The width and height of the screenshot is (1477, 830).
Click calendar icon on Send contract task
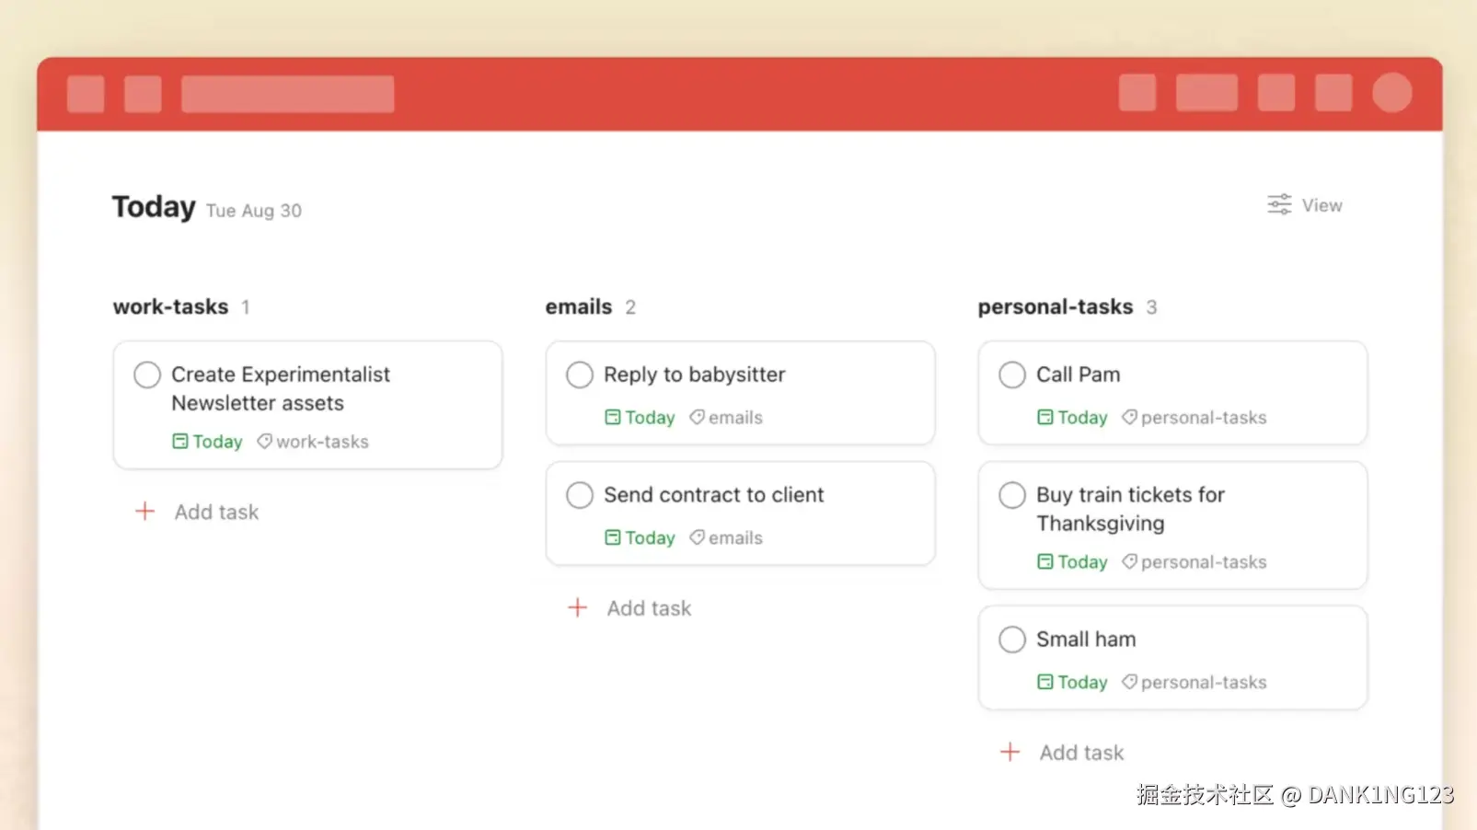pos(613,537)
